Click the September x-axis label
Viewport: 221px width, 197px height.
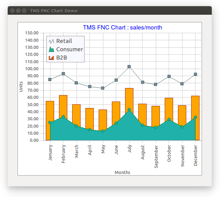tap(156, 157)
